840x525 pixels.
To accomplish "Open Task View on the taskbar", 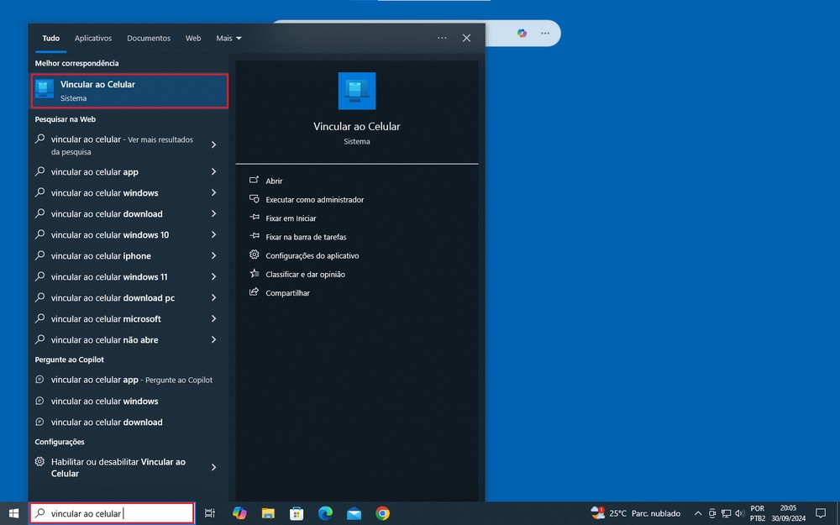I will pyautogui.click(x=210, y=513).
